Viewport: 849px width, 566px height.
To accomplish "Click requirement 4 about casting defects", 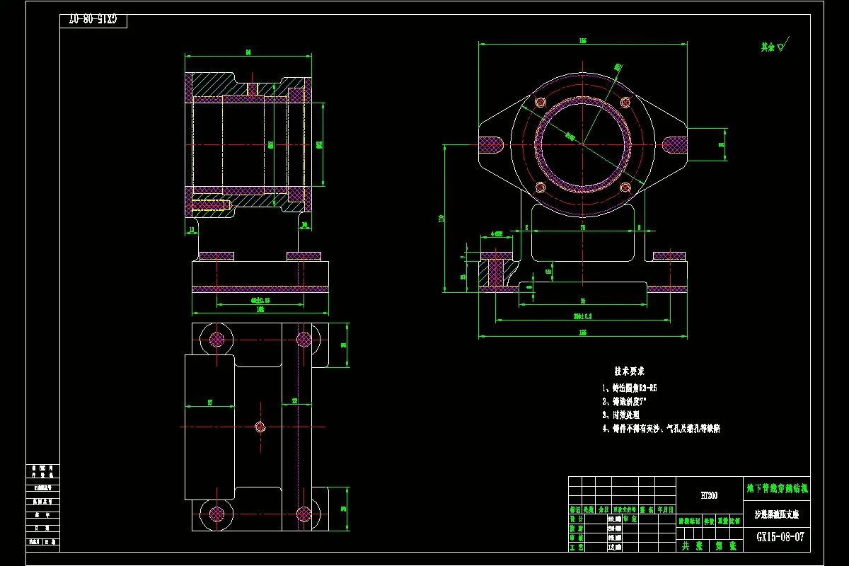I will click(x=661, y=429).
